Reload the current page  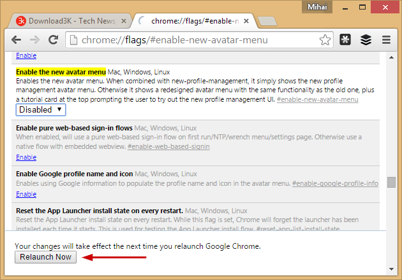pyautogui.click(x=54, y=40)
